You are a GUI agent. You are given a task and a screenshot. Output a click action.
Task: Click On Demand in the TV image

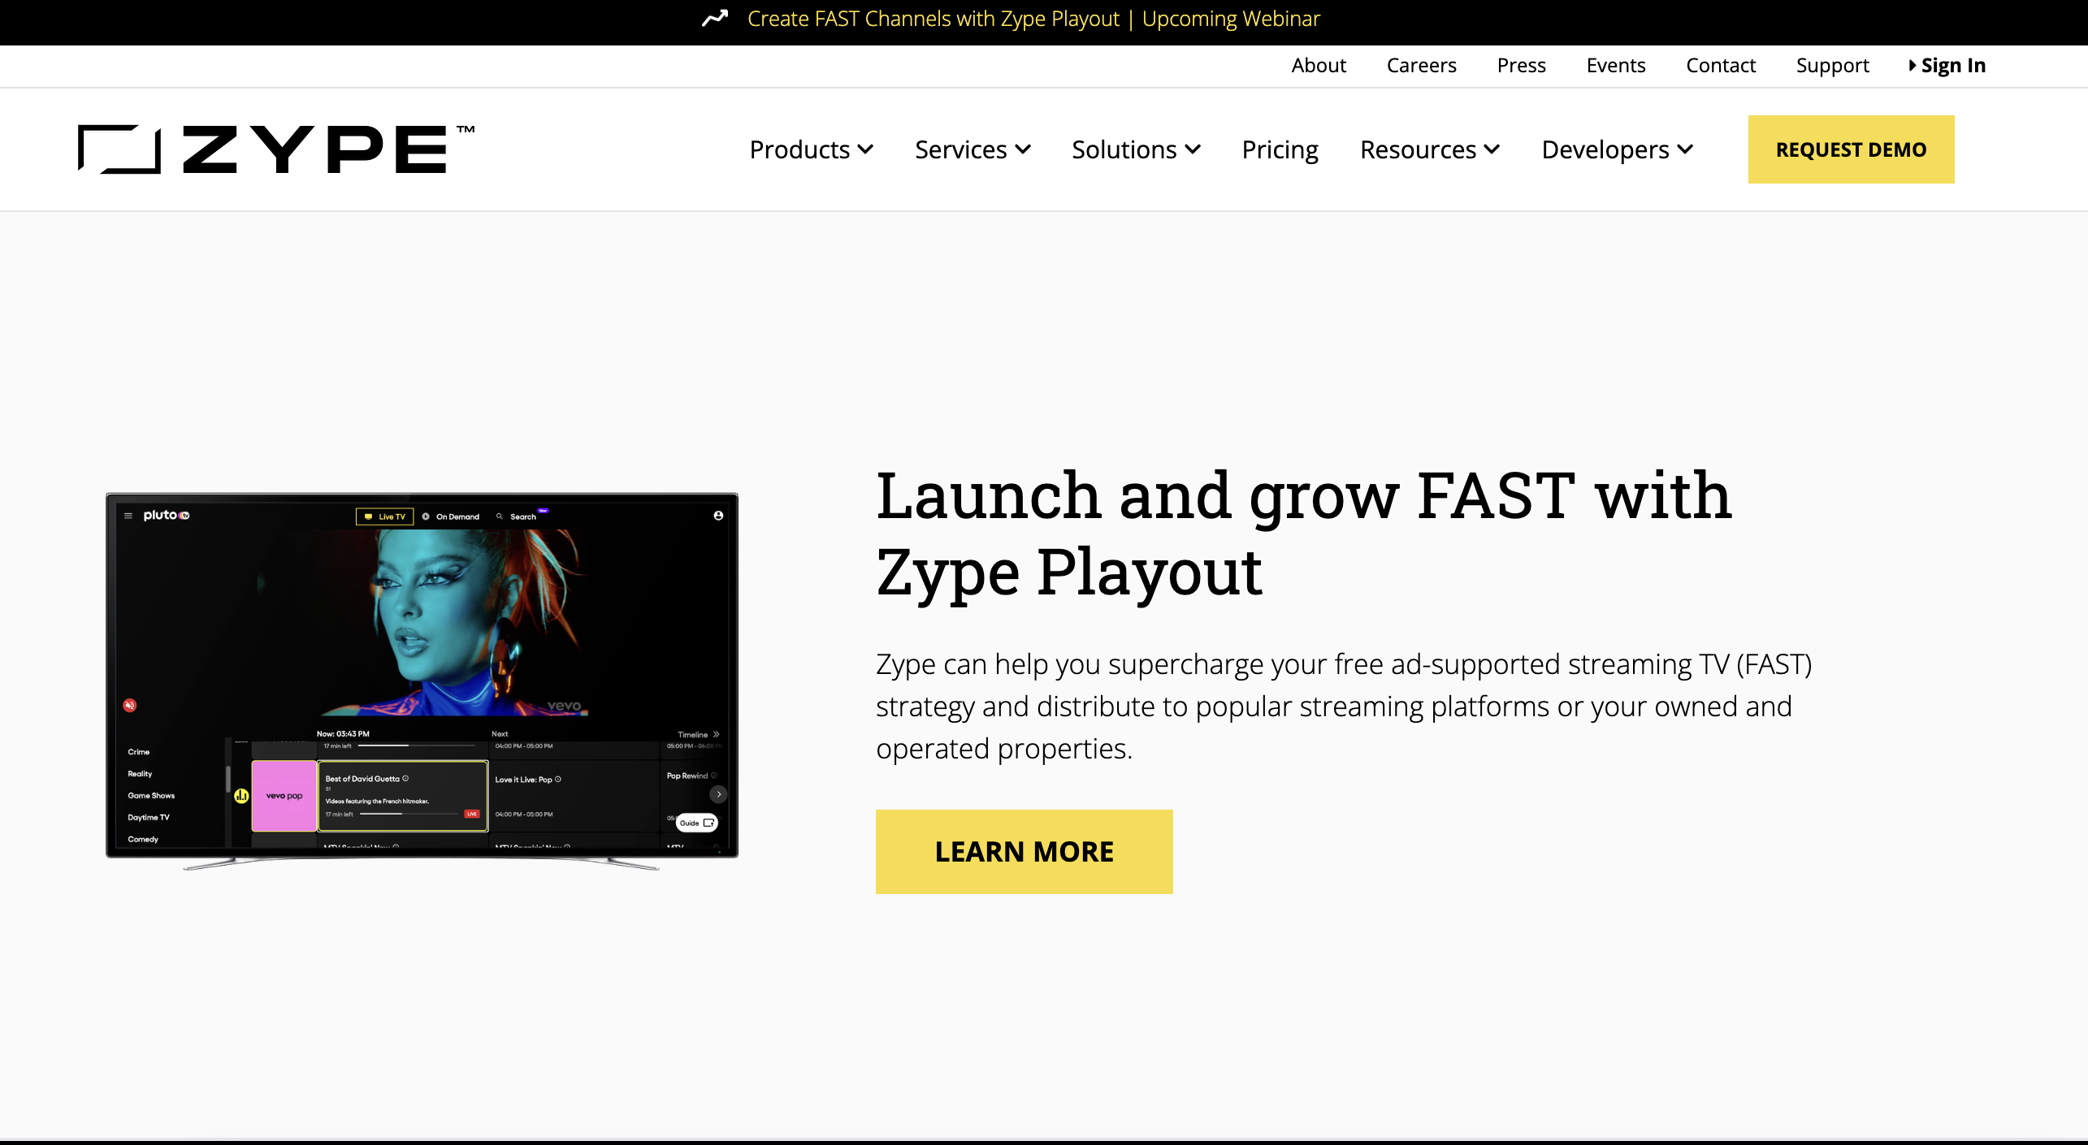coord(451,516)
